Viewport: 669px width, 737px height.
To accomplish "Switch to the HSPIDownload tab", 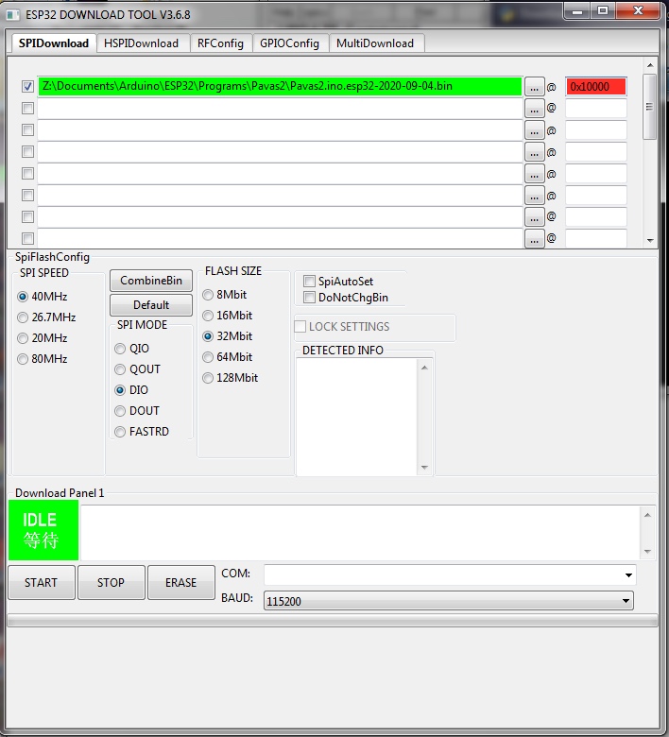I will pos(141,43).
